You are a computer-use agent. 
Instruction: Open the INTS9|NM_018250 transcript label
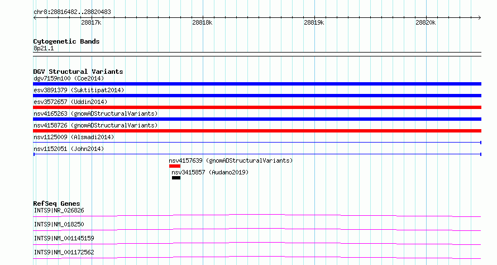[x=59, y=224]
